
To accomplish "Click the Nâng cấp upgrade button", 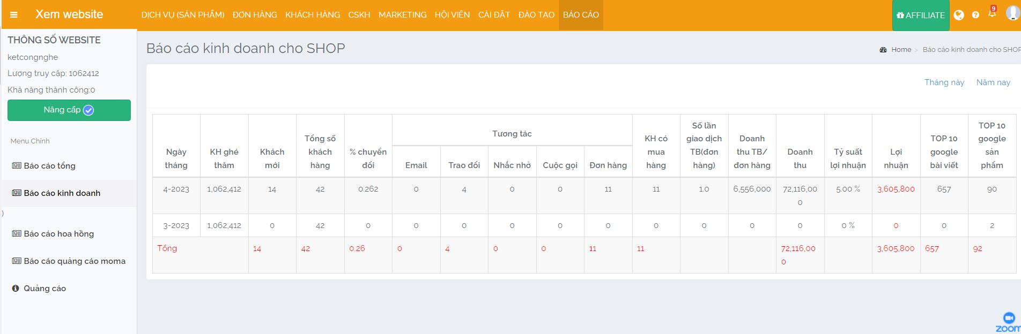I will pos(69,110).
